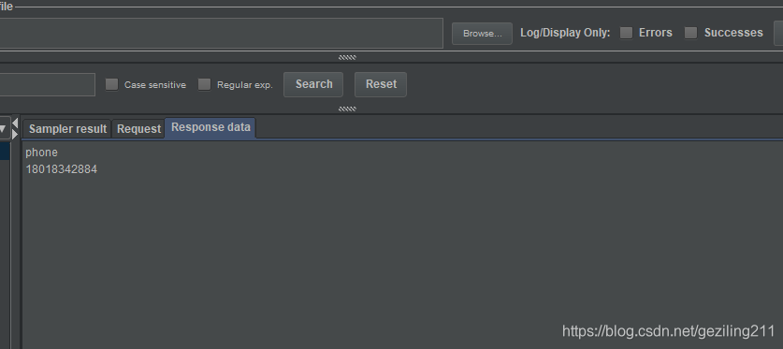Expand left panel with right-pointing split arrow
The height and width of the screenshot is (349, 783).
[15, 135]
